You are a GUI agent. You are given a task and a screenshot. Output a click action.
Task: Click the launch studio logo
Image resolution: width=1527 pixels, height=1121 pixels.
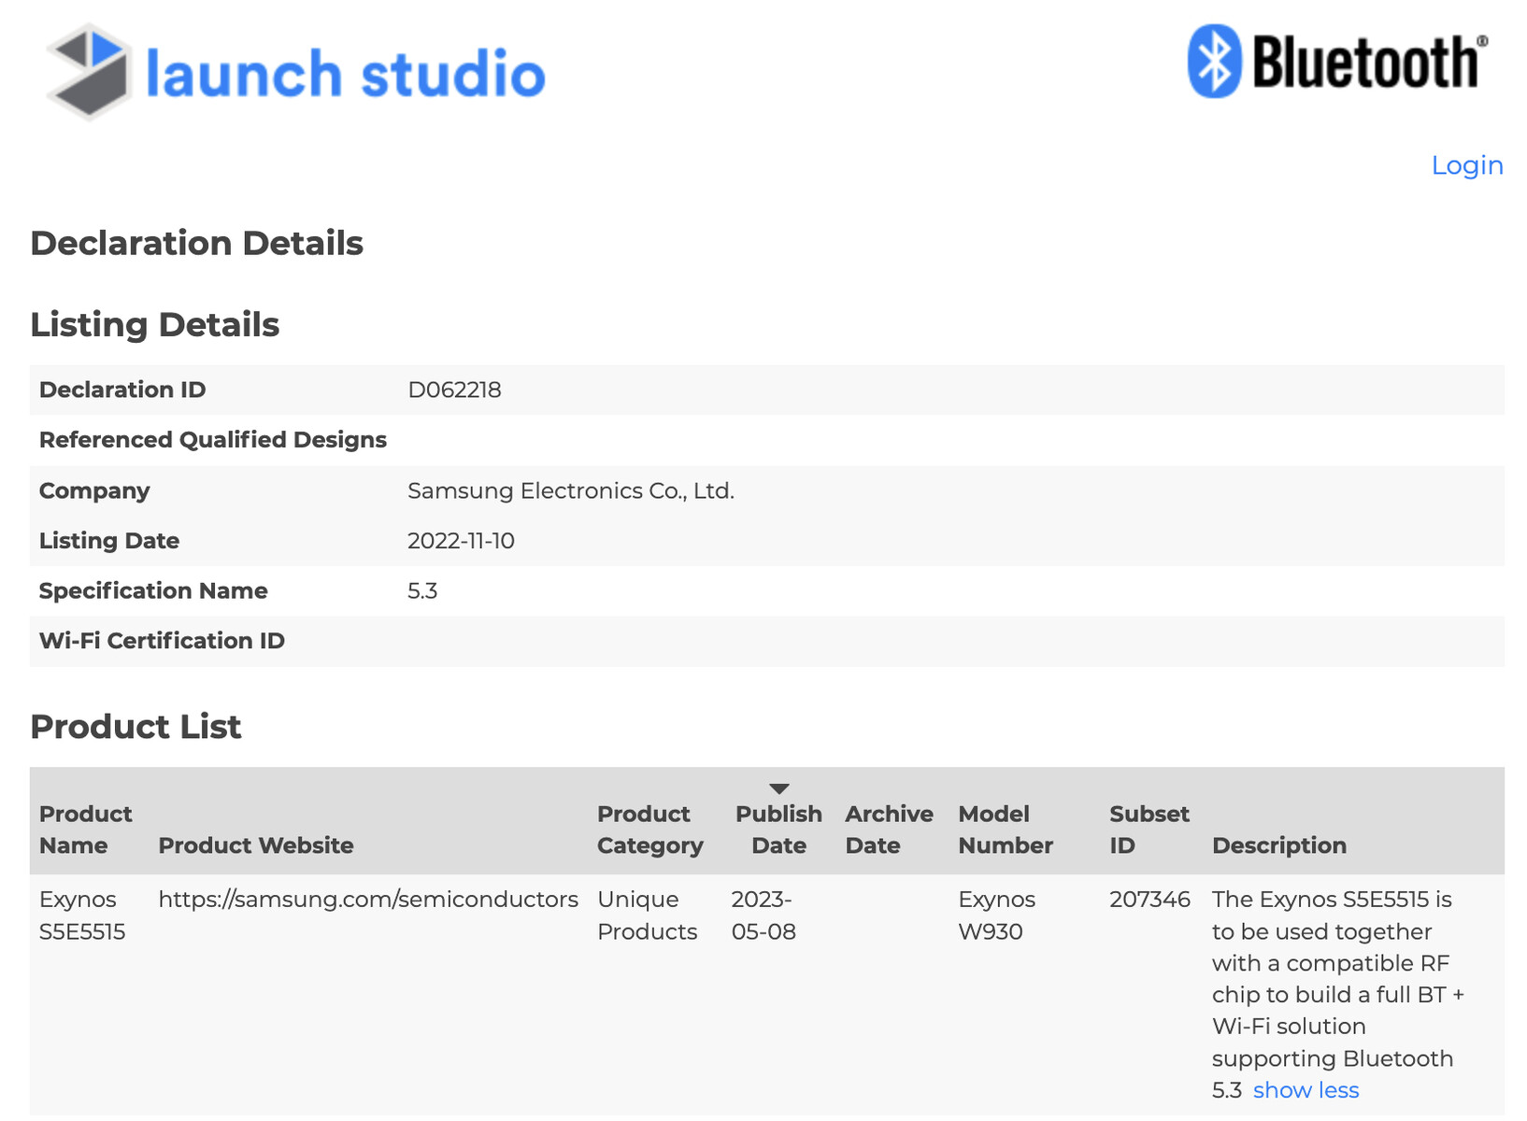click(x=295, y=72)
